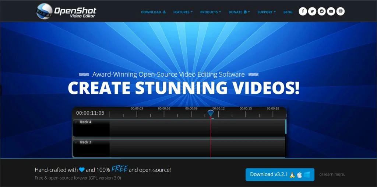Click the 00:00:18 ruler mark
This screenshot has height=187, width=377.
[x=273, y=109]
